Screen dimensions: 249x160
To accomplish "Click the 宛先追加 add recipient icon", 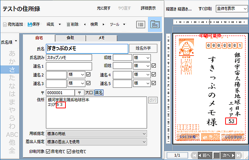I will pos(5,24).
